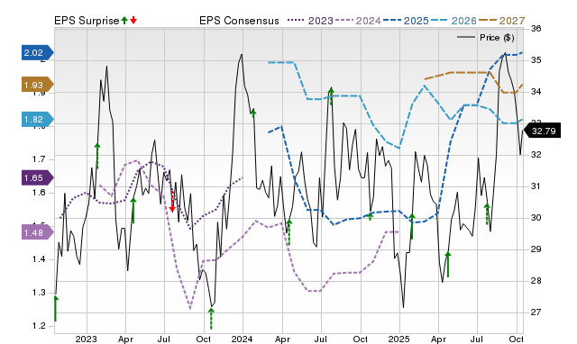Click the 1.7 EPS axis label
The height and width of the screenshot is (344, 577).
(39, 159)
